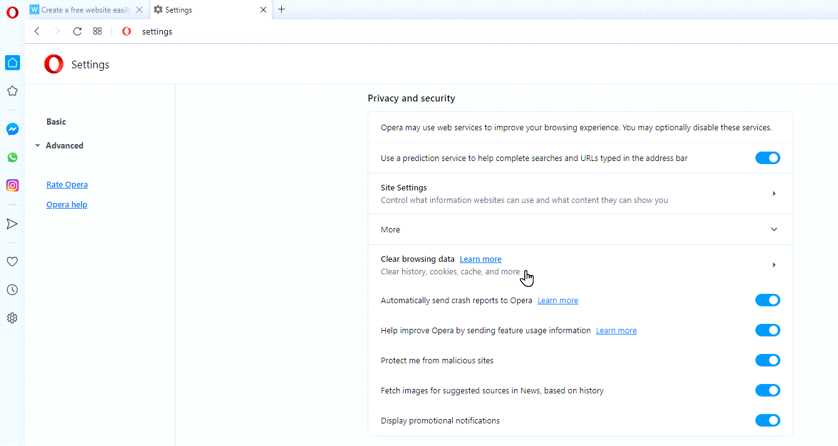Viewport: 838px width, 446px height.
Task: Toggle fetch images for suggested News sources
Action: tap(767, 390)
